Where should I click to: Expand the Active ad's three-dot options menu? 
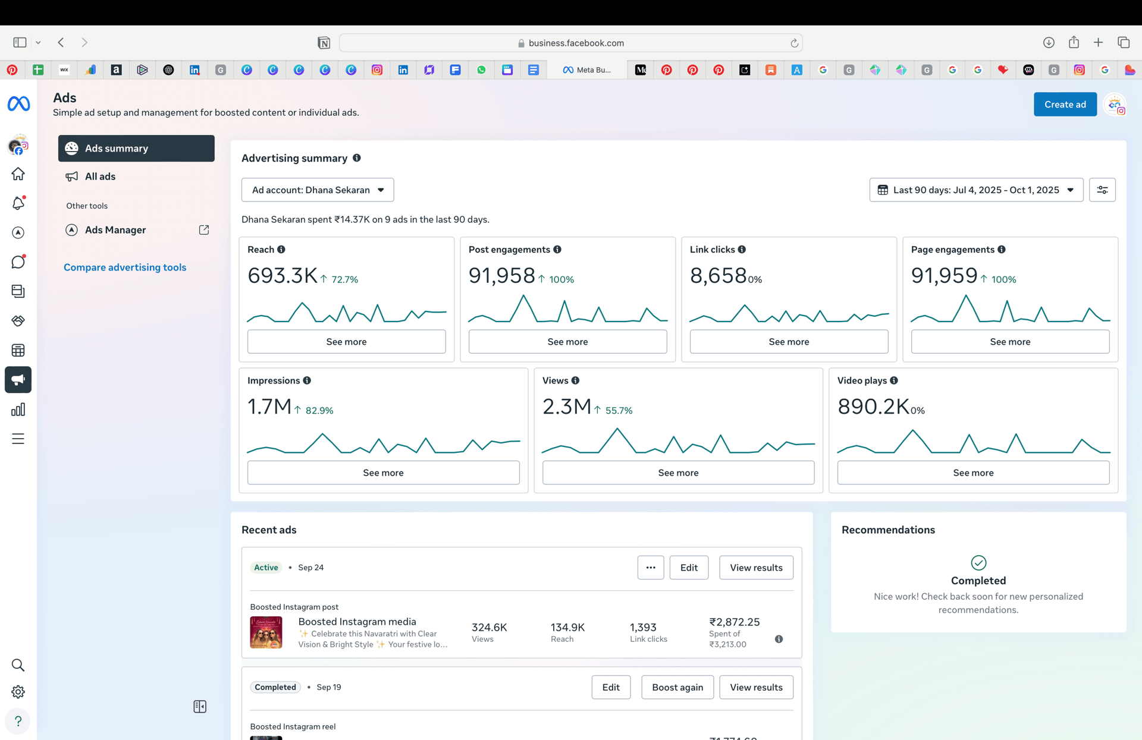pos(651,567)
